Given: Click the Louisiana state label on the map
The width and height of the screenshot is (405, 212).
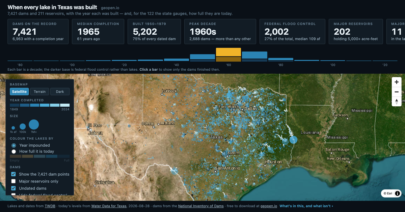Looking at the screenshot, I should 310,133.
